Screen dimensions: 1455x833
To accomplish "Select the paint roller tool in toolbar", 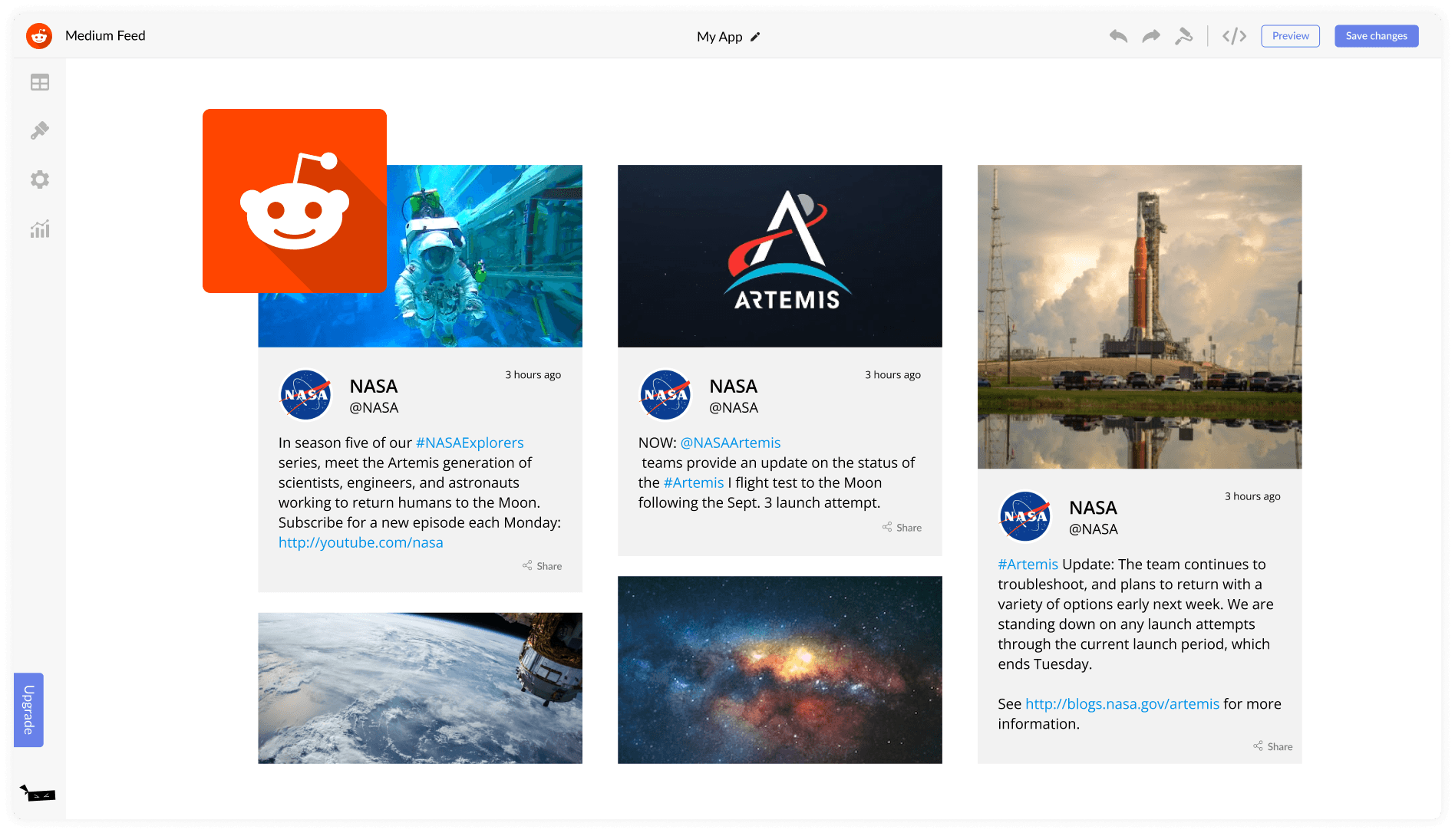I will tap(1184, 35).
